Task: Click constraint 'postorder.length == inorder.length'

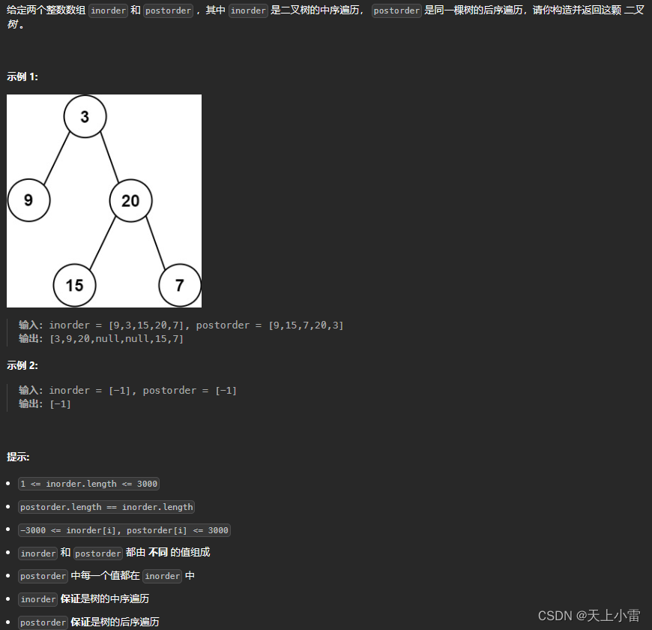Action: [106, 507]
